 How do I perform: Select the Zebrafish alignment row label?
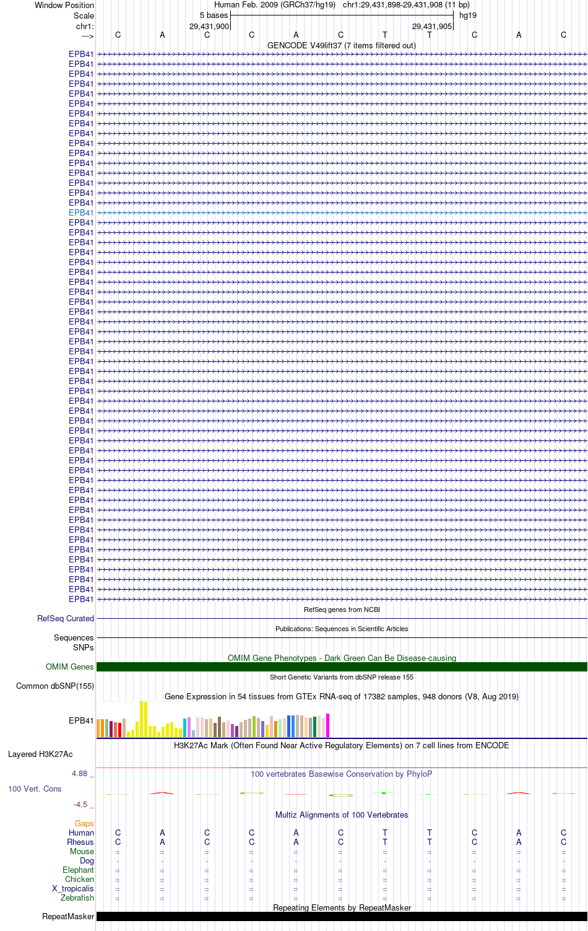[x=77, y=898]
